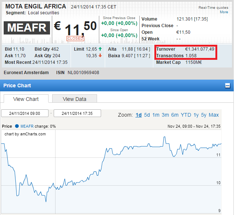The image size is (236, 215).
Task: Select Max zoom range
Action: 214,115
